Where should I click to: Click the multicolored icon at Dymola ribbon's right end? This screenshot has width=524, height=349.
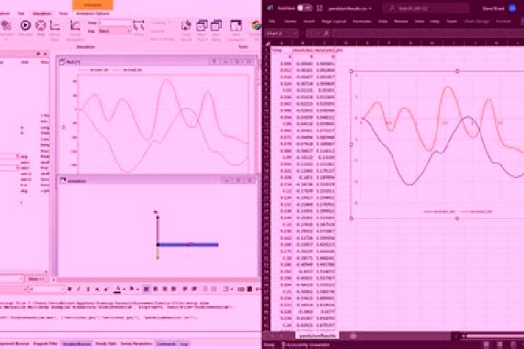click(256, 25)
